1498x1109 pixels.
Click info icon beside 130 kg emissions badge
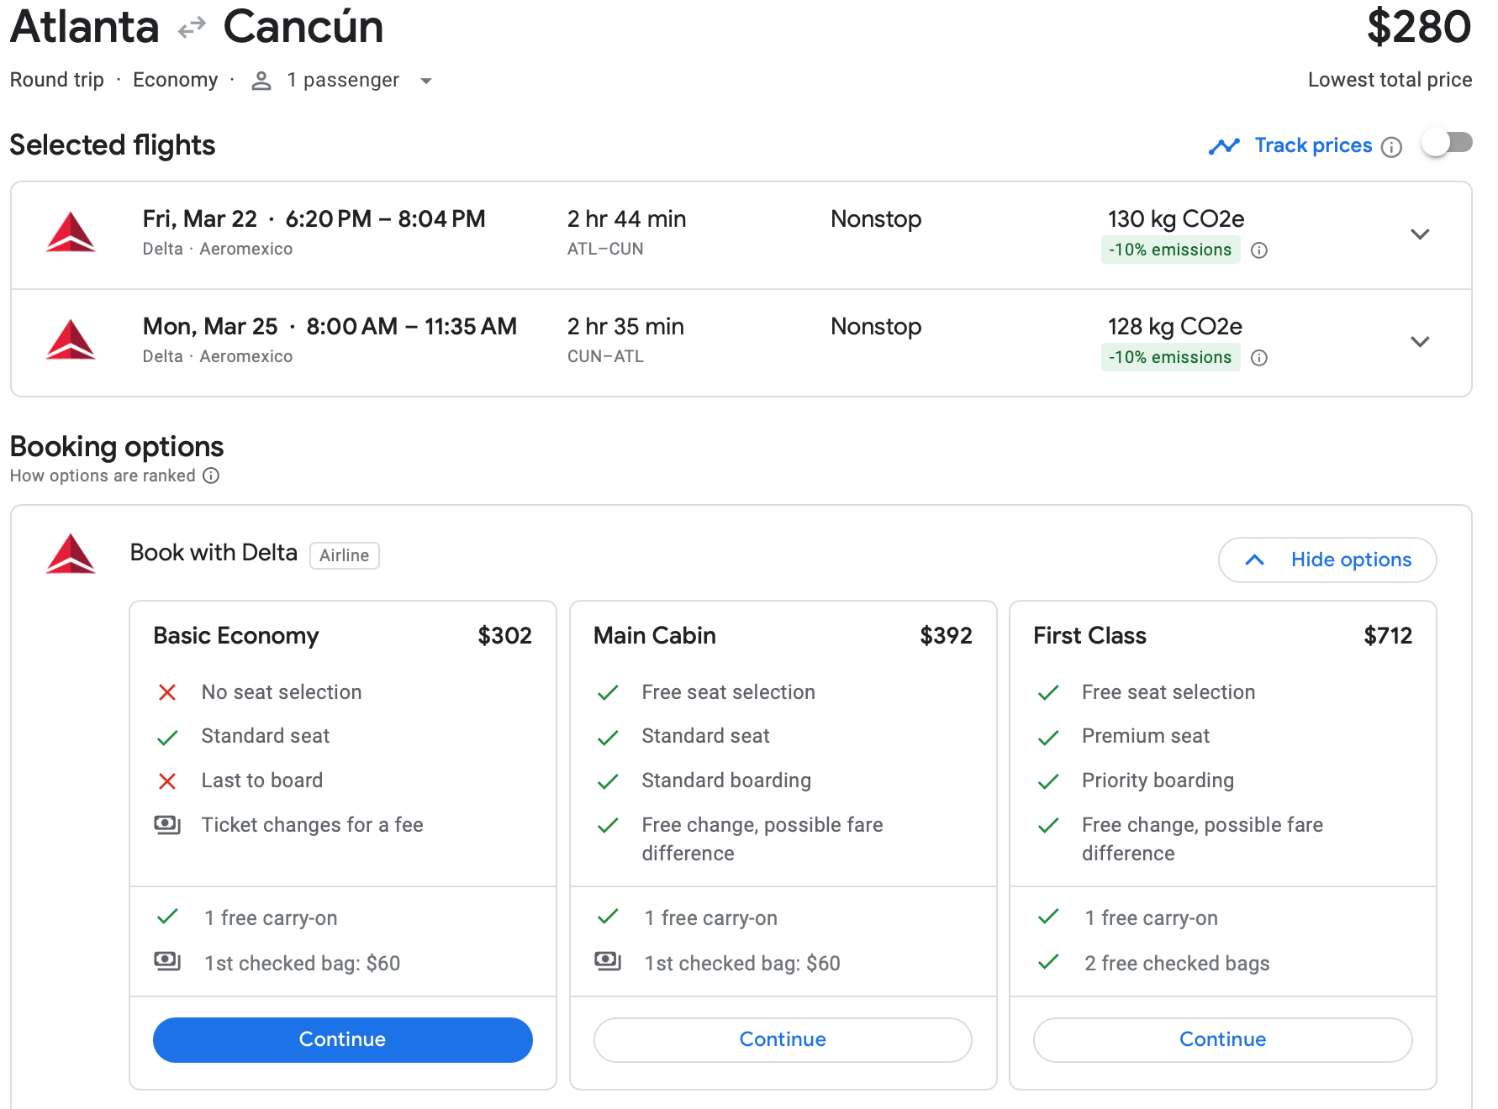[x=1258, y=250]
